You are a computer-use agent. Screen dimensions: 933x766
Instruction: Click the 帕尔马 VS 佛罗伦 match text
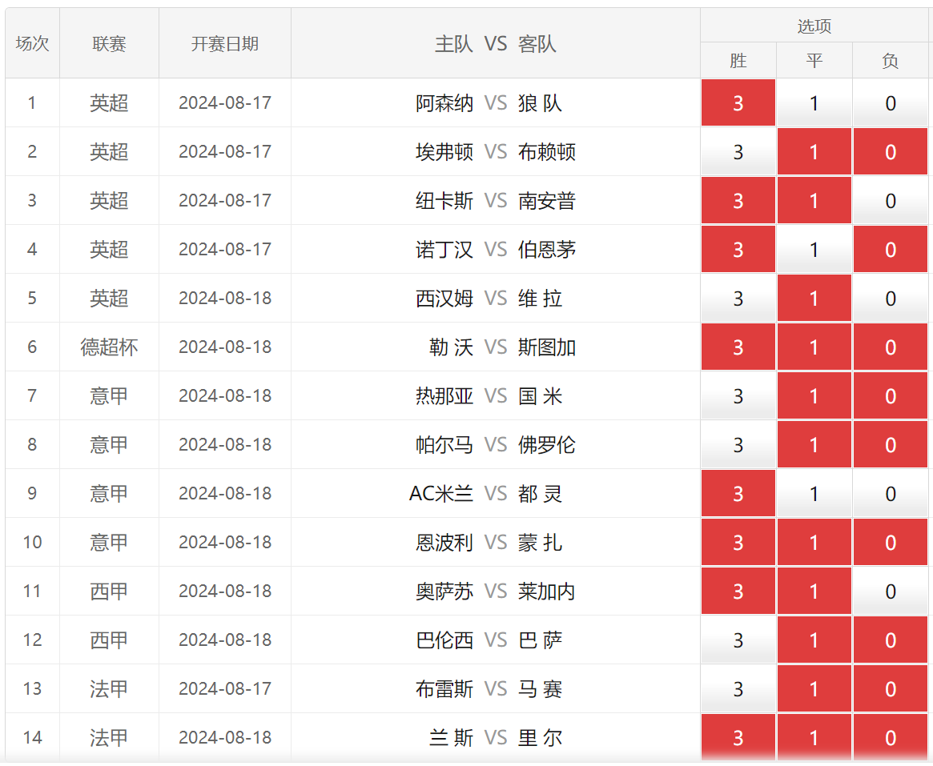tap(496, 444)
